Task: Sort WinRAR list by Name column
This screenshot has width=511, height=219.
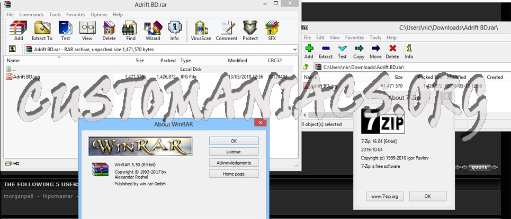Action: [59, 61]
